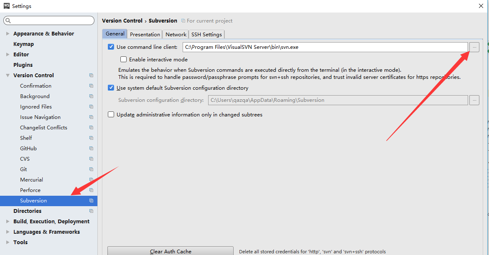The width and height of the screenshot is (489, 255).
Task: Click project-level icon next to Perforce
Action: 91,190
